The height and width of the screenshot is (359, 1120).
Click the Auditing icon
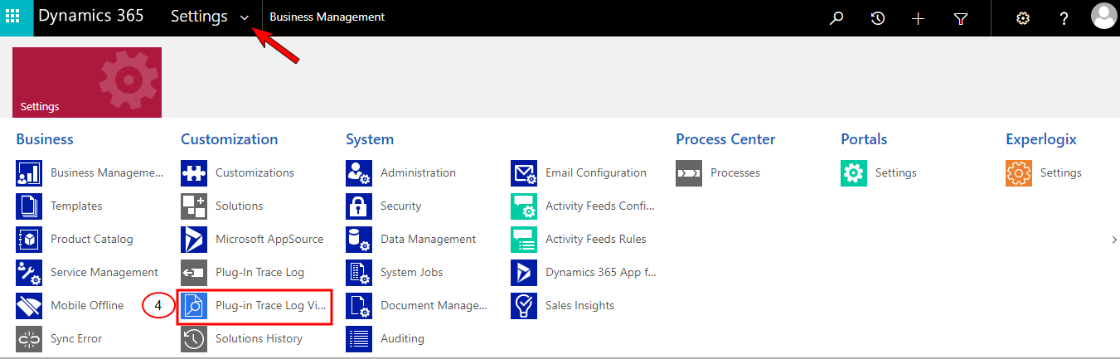coord(359,339)
